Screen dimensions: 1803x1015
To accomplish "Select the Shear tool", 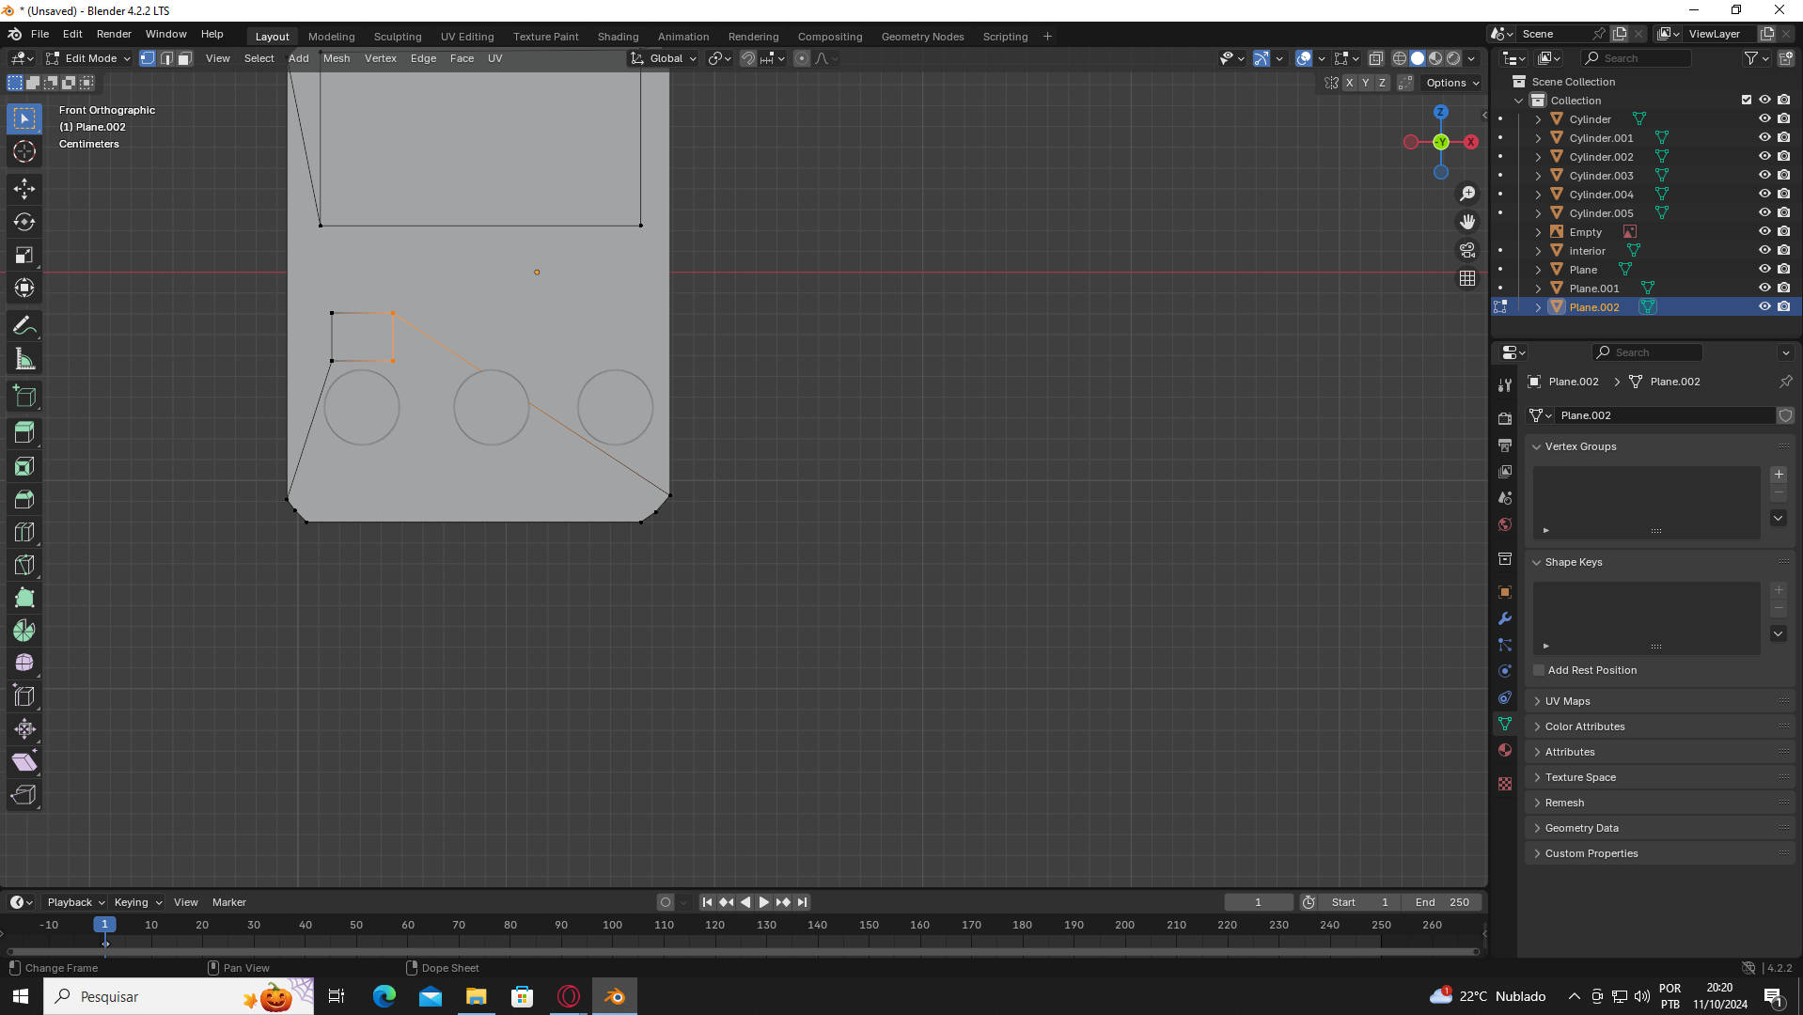I will pos(24,762).
